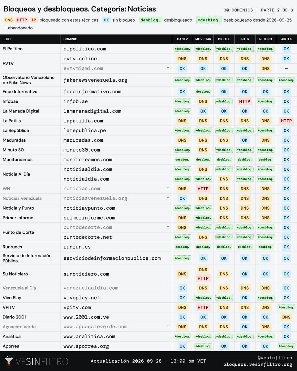The height and width of the screenshot is (371, 297).
Task: Click the fakenewsvenezuela.org domain
Action: click(x=95, y=80)
